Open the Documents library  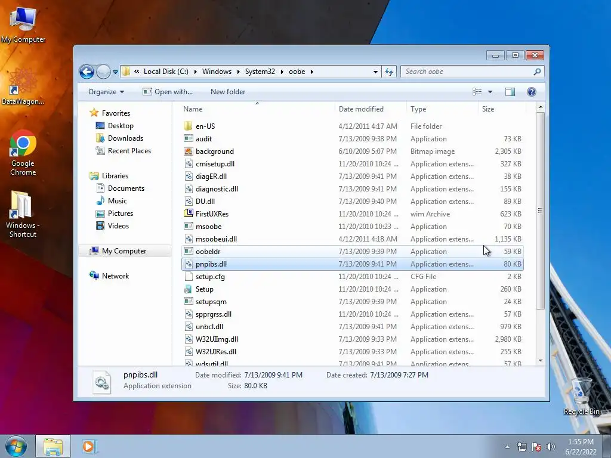point(126,188)
